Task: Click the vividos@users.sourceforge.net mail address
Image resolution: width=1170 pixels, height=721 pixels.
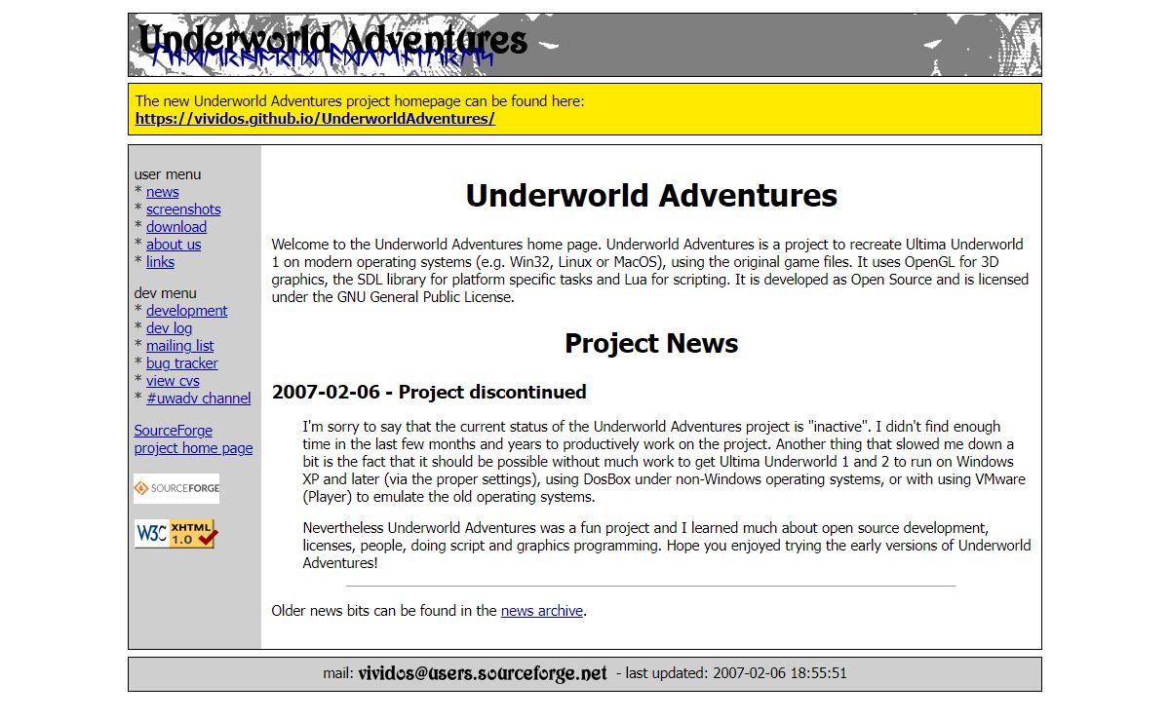Action: (483, 673)
